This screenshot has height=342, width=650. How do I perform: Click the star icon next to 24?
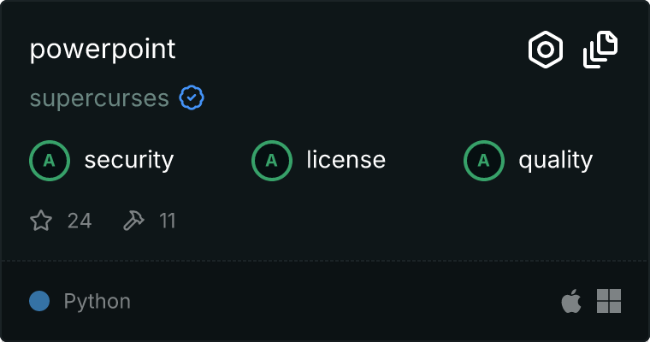point(41,220)
